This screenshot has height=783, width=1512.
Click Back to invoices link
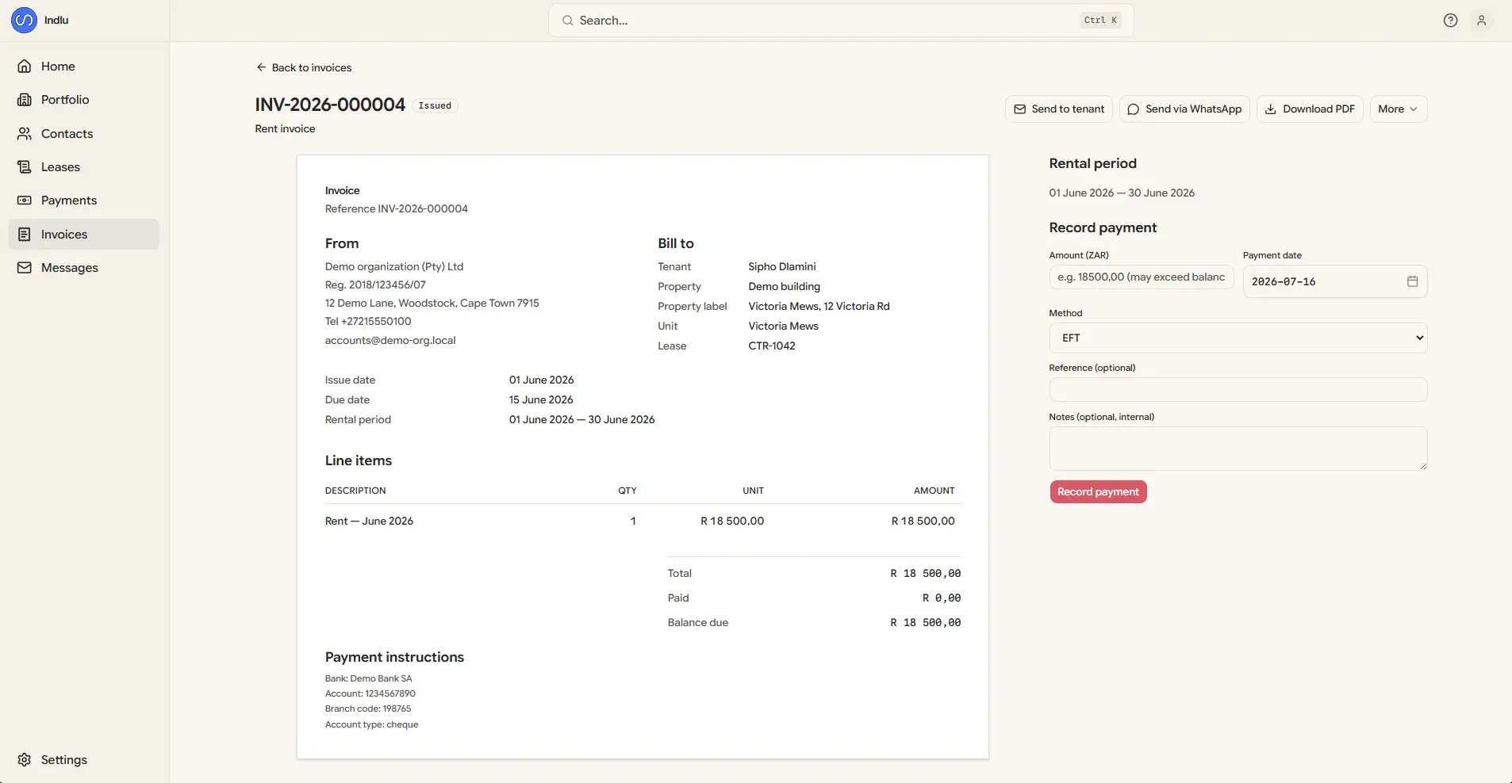pos(304,67)
